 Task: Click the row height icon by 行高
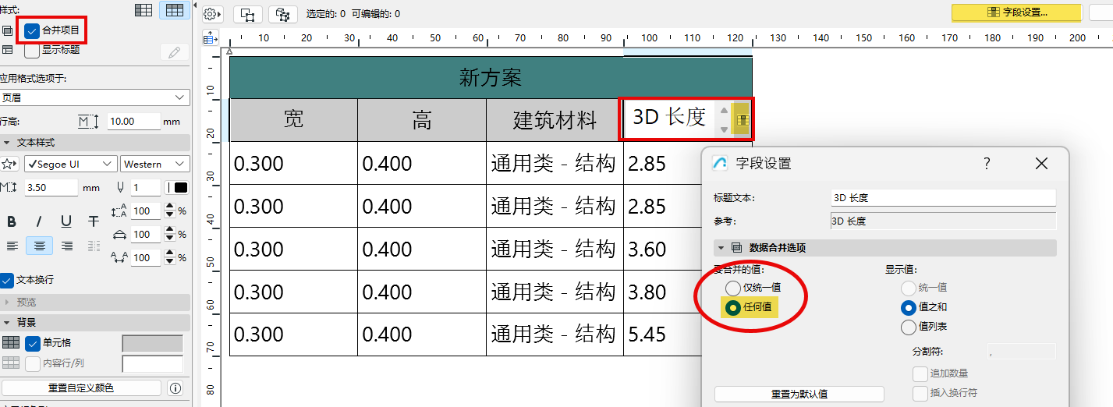[x=89, y=122]
